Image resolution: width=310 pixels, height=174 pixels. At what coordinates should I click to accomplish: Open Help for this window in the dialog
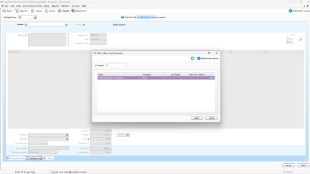pos(208,58)
